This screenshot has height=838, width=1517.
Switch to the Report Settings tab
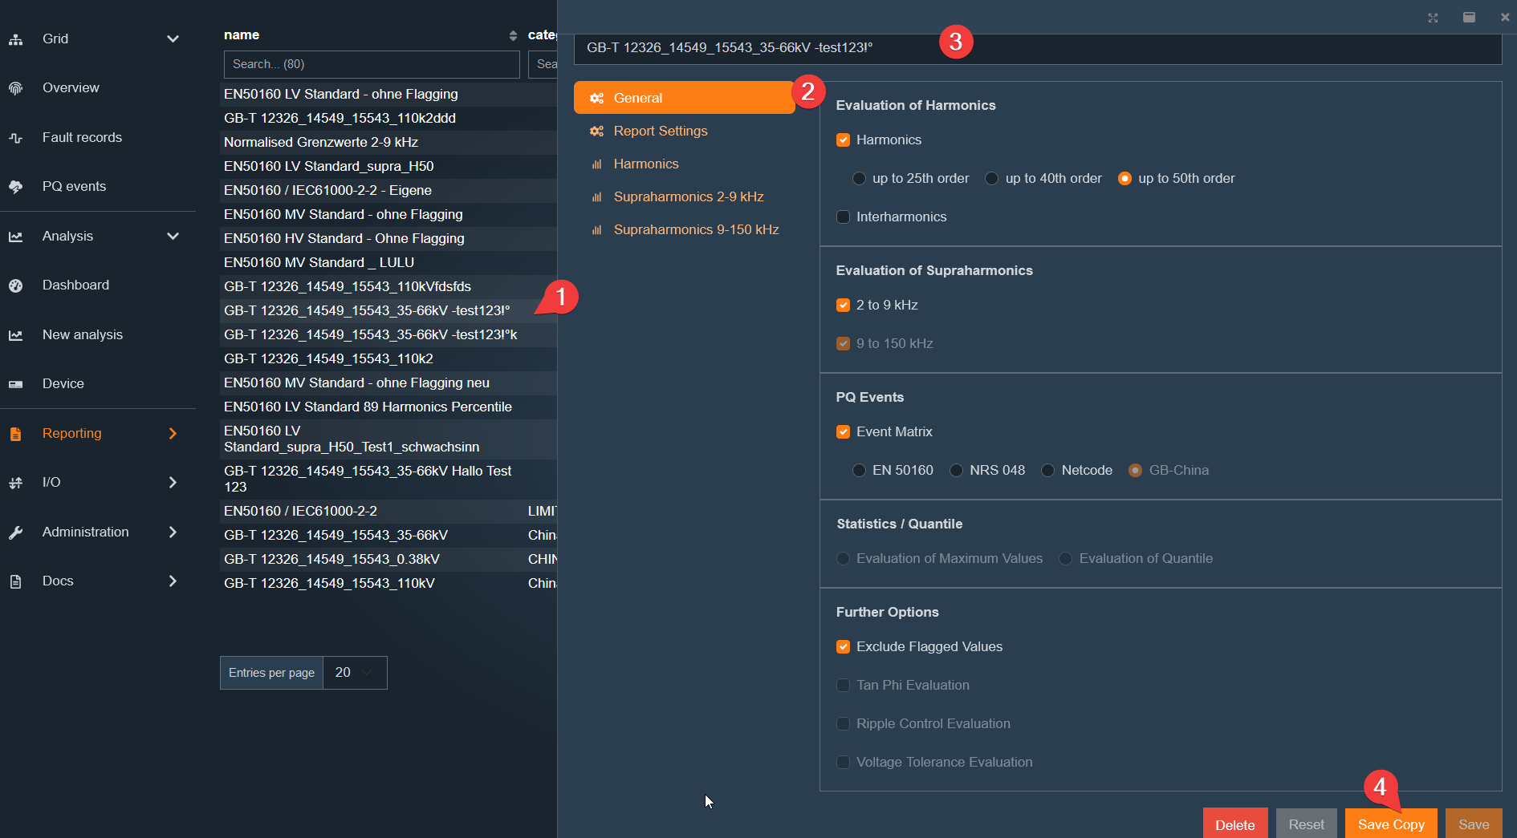click(x=660, y=131)
